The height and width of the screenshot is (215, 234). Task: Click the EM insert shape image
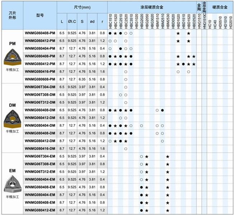12,183
